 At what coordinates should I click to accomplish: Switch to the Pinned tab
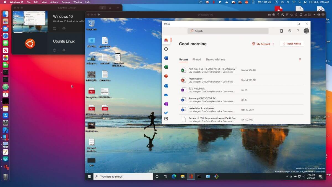(197, 60)
